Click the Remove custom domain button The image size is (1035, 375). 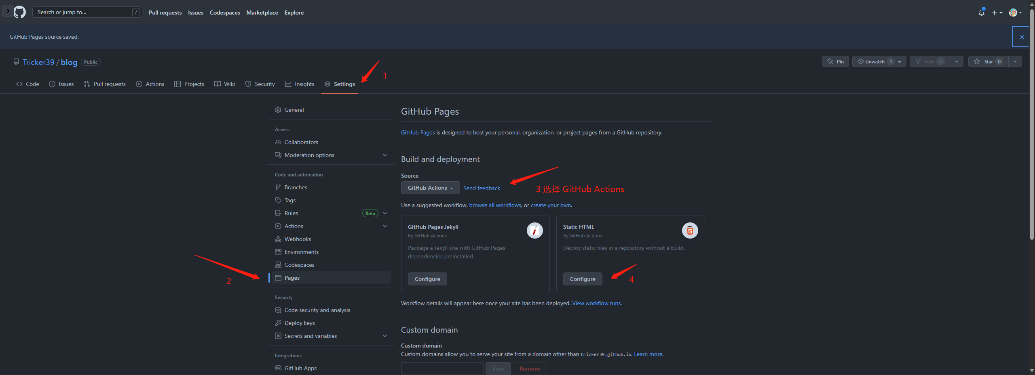point(530,369)
